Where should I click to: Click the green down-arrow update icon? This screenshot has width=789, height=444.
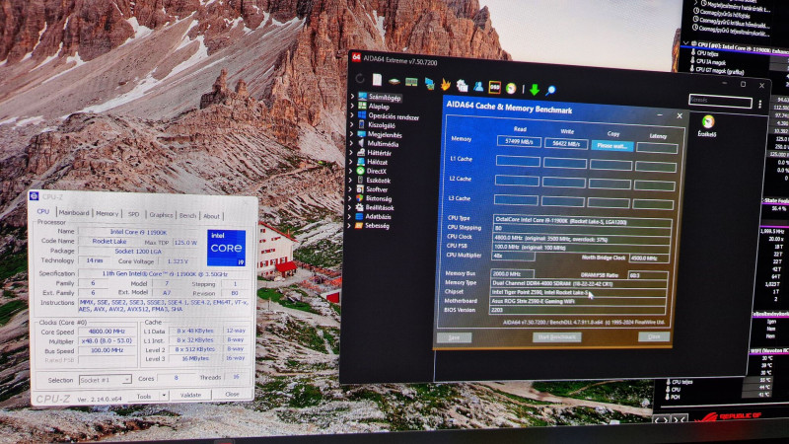tap(535, 90)
